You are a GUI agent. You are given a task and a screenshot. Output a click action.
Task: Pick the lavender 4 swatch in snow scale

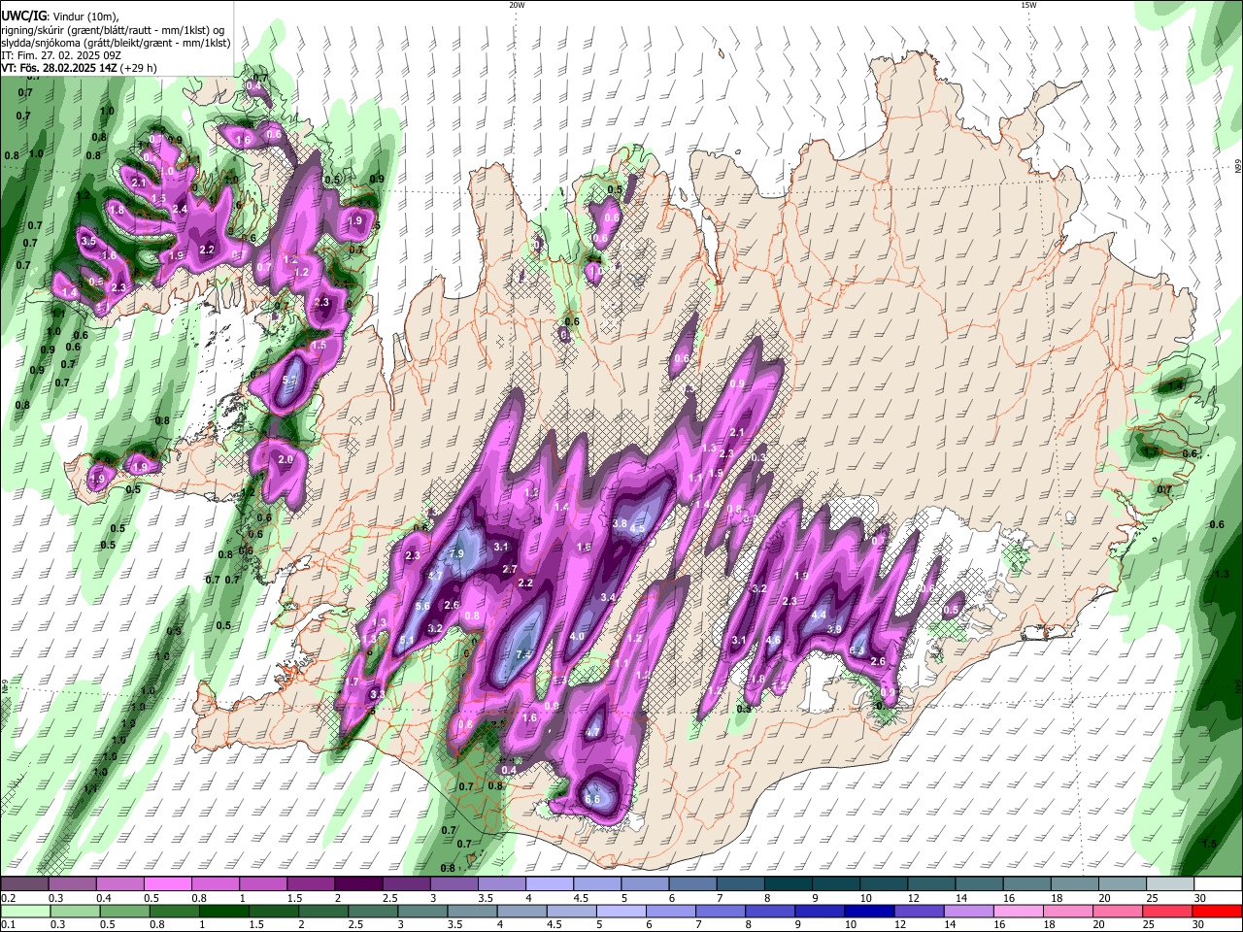point(549,884)
